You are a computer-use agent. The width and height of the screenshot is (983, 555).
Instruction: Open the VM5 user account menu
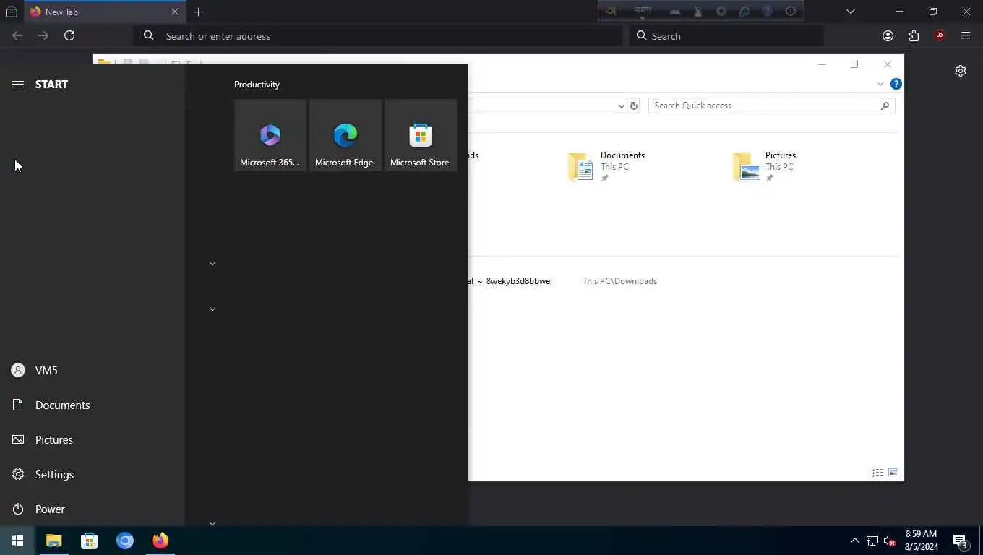click(x=93, y=371)
